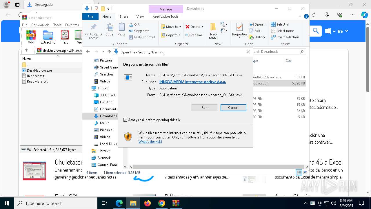Screen dimensions: 371x209
Task: Click the Cut icon in Explorer ribbon
Action: click(131, 24)
